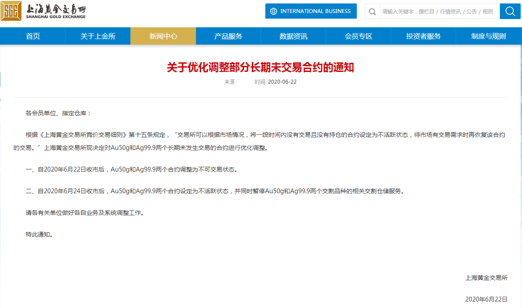The image size is (522, 308).
Task: Click the blue magnifier search button
Action: click(510, 11)
